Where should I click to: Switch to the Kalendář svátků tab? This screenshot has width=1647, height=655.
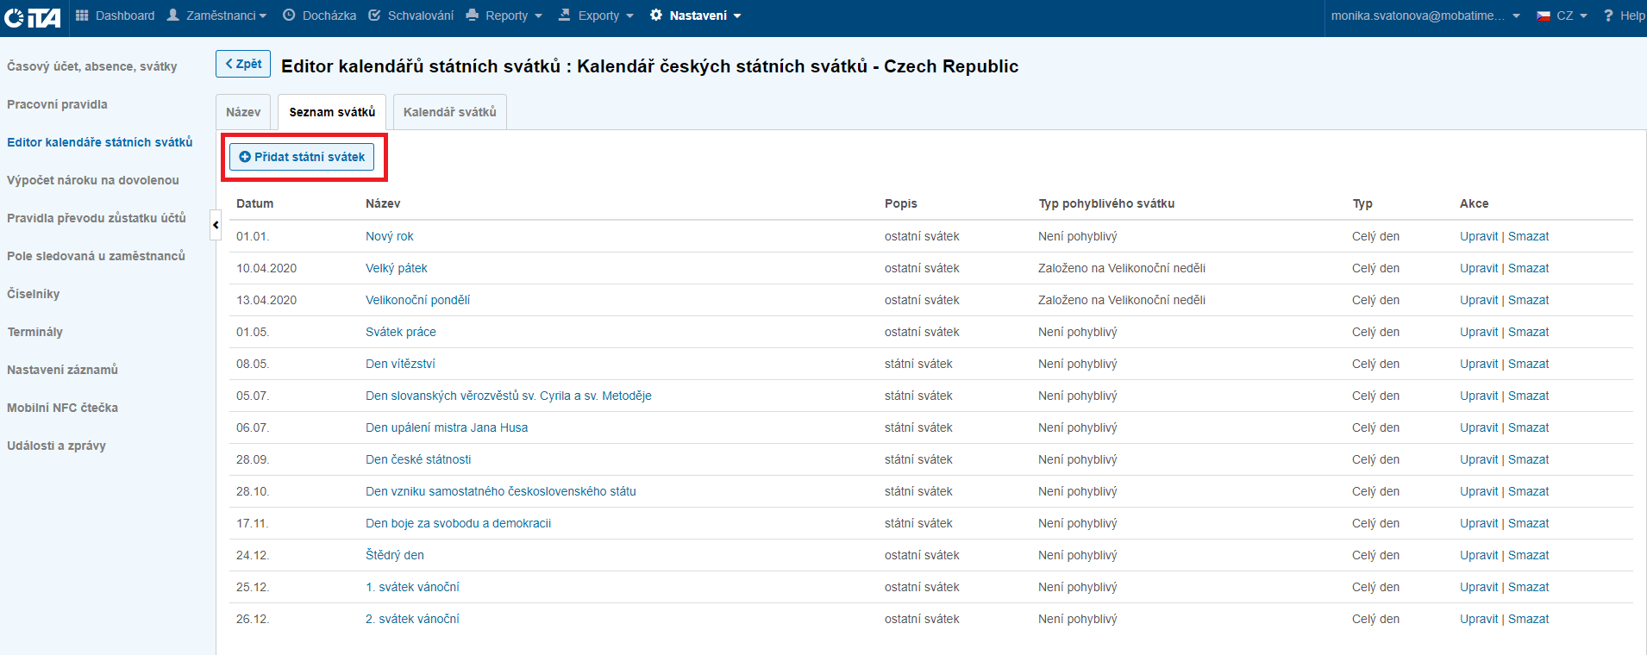click(x=449, y=112)
